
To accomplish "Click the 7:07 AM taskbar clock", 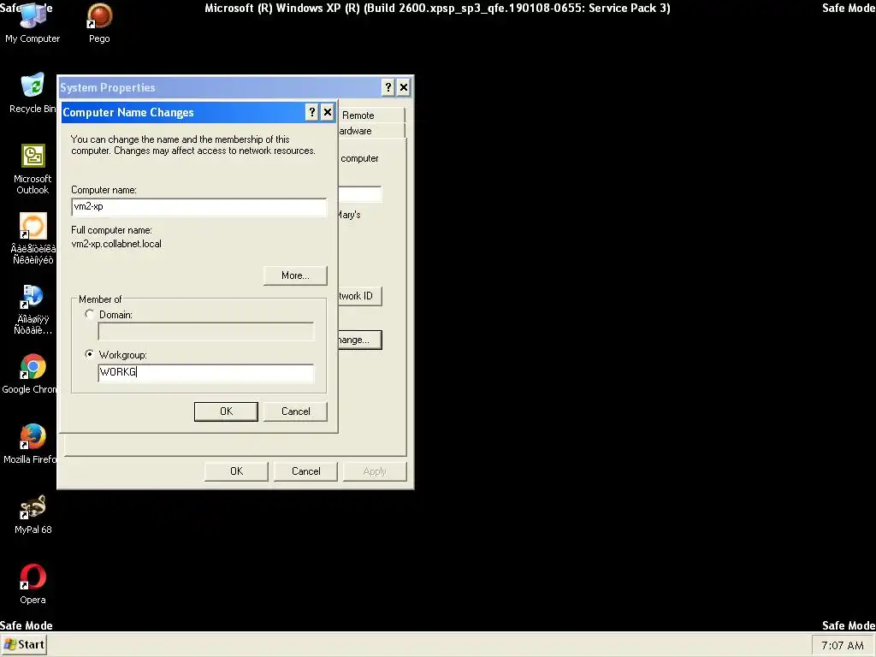I will [x=842, y=645].
